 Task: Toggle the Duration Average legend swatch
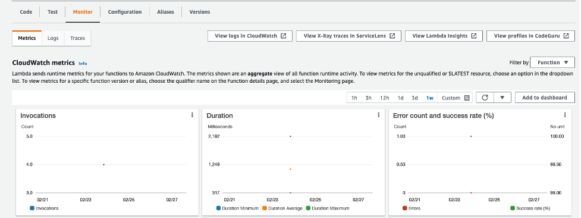pyautogui.click(x=265, y=208)
